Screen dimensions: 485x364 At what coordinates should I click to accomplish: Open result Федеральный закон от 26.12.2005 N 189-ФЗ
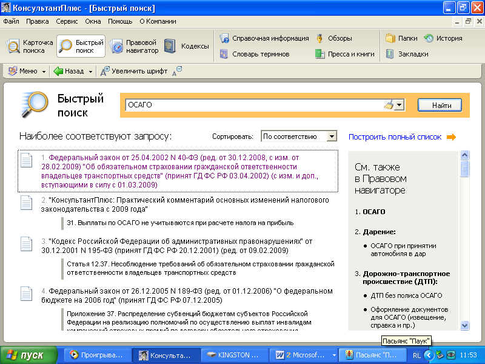coord(187,295)
